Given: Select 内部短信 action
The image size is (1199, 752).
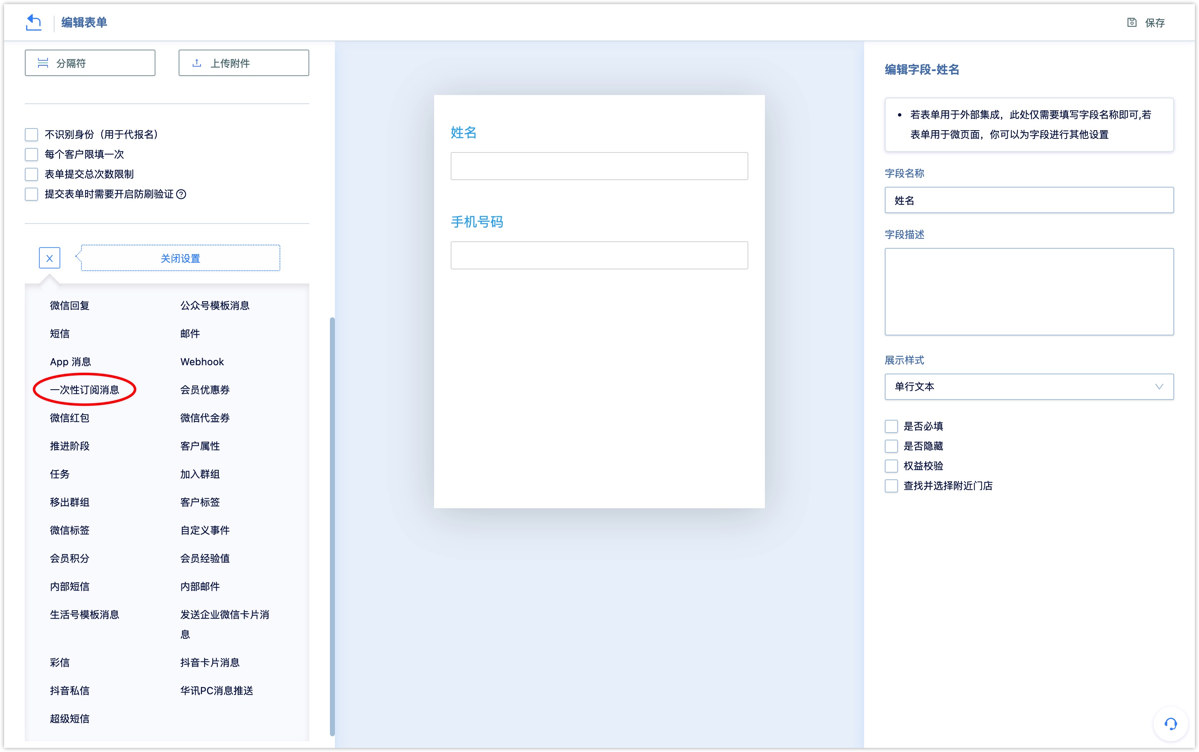Looking at the screenshot, I should [x=69, y=586].
